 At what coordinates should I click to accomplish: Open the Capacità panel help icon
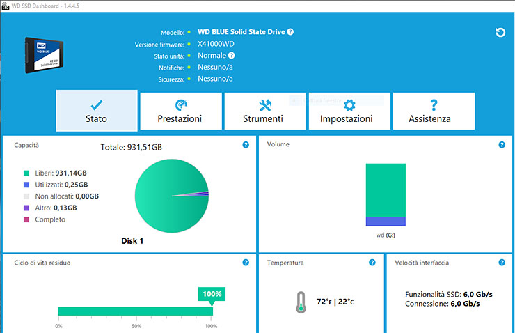pyautogui.click(x=246, y=145)
